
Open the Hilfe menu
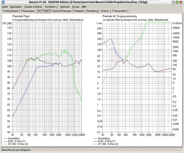click(x=84, y=7)
